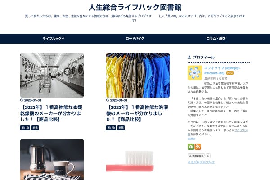270x180 pixels.
Task: Open the colorful shirts article thumbnail
Action: (138, 75)
